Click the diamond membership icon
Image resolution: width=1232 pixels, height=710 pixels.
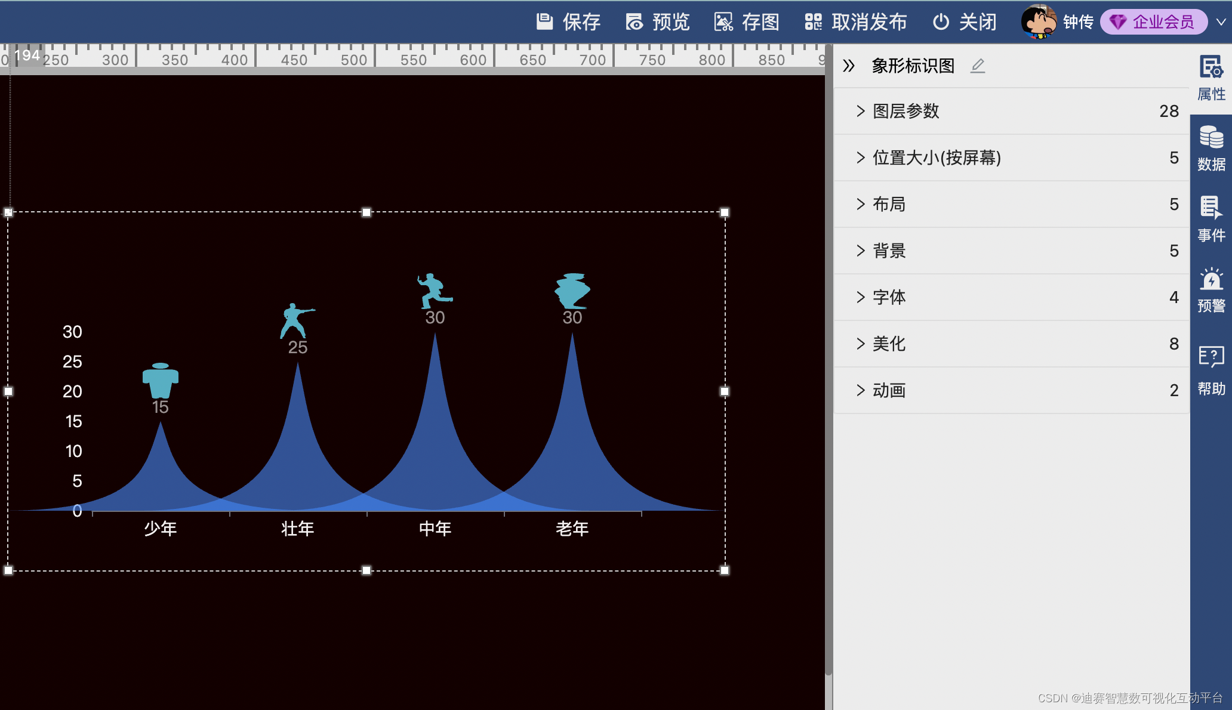pyautogui.click(x=1117, y=23)
